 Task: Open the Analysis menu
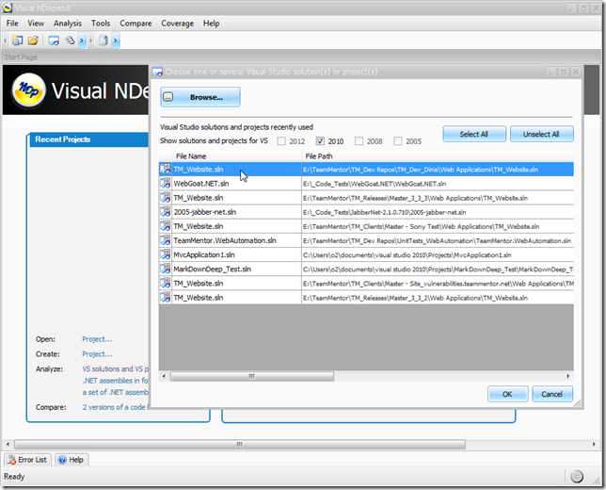[x=67, y=23]
